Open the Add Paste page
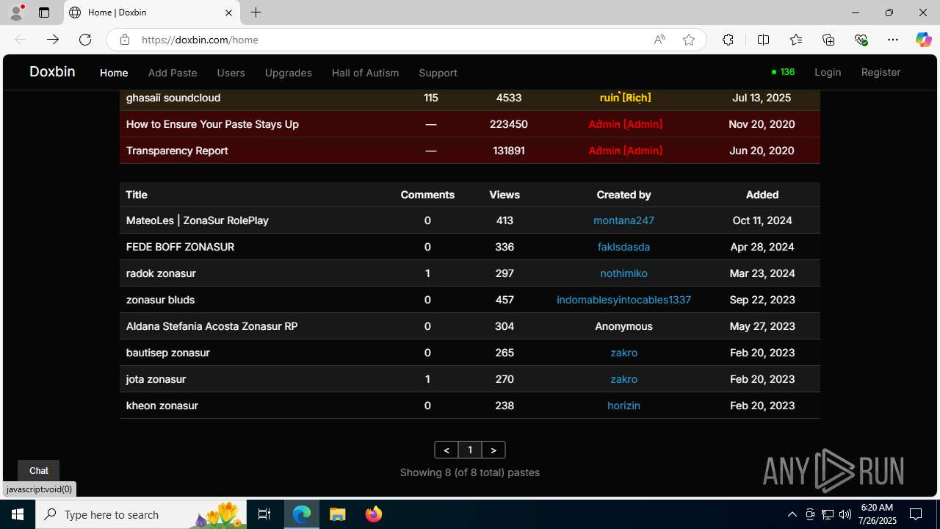 point(173,73)
